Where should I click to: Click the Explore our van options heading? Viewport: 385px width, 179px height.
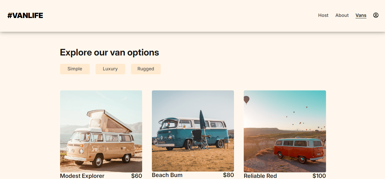tap(109, 52)
